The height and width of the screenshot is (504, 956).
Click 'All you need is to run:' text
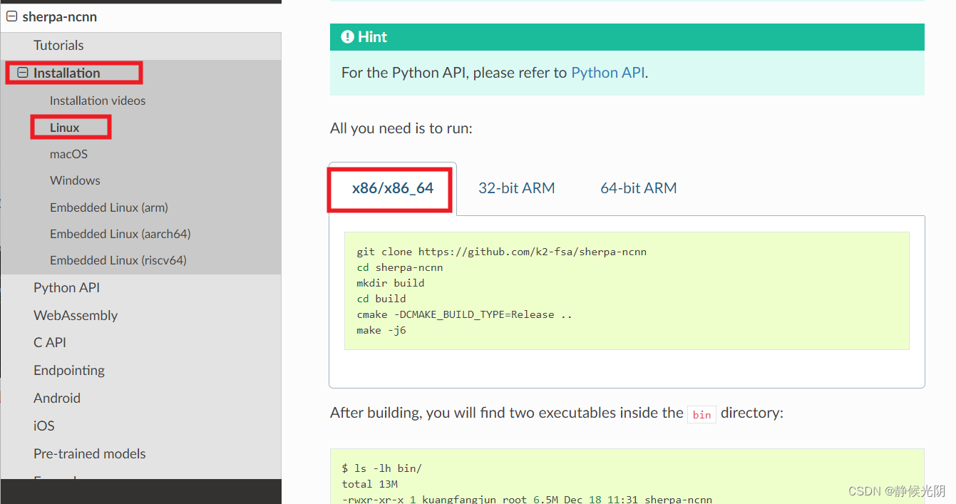(x=401, y=128)
